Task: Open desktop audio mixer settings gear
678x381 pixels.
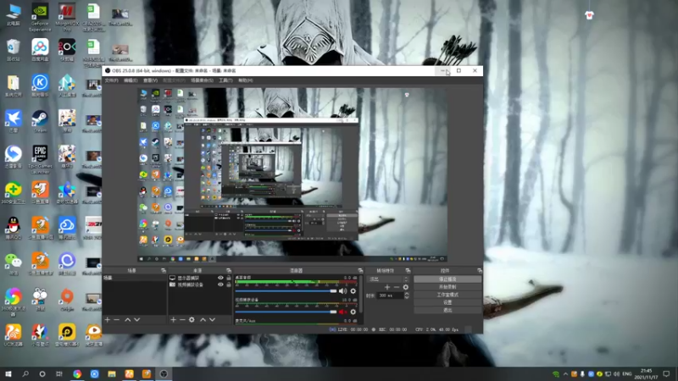Action: (x=353, y=291)
